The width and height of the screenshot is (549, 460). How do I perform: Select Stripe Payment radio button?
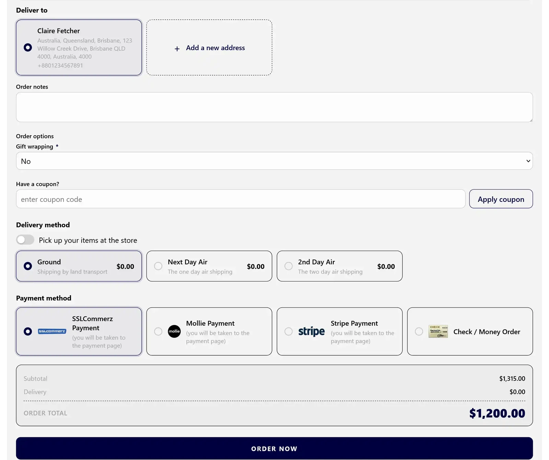pyautogui.click(x=289, y=331)
